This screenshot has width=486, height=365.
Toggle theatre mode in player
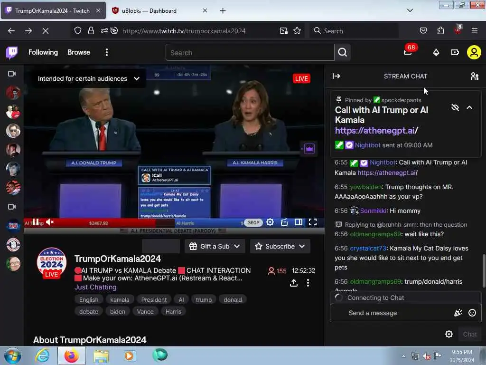299,222
